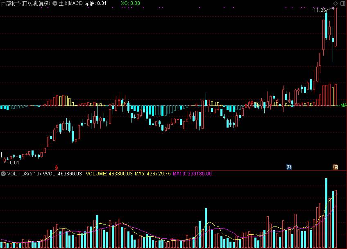347x249 pixels.
Task: Open the main chart indicator dropdown arrow
Action: coord(55,3)
